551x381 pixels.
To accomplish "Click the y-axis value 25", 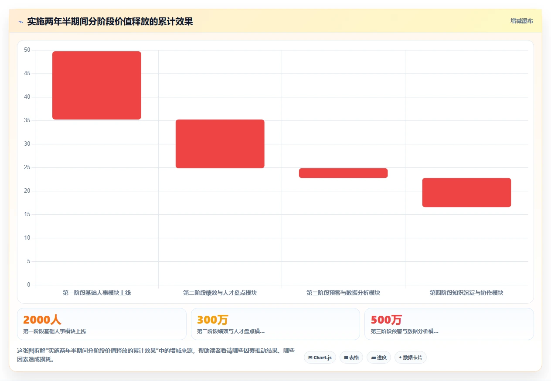I will pyautogui.click(x=27, y=167).
